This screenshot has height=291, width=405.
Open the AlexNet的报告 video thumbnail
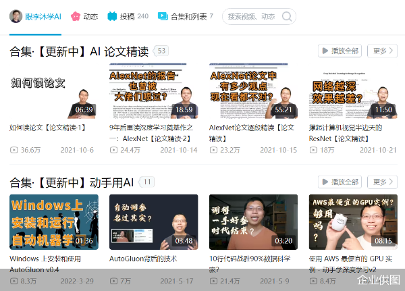154,91
